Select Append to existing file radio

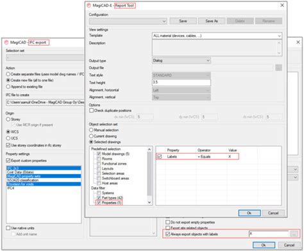(8, 86)
